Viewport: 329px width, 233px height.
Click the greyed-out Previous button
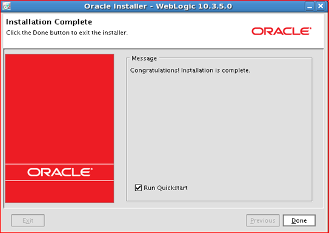coord(263,220)
